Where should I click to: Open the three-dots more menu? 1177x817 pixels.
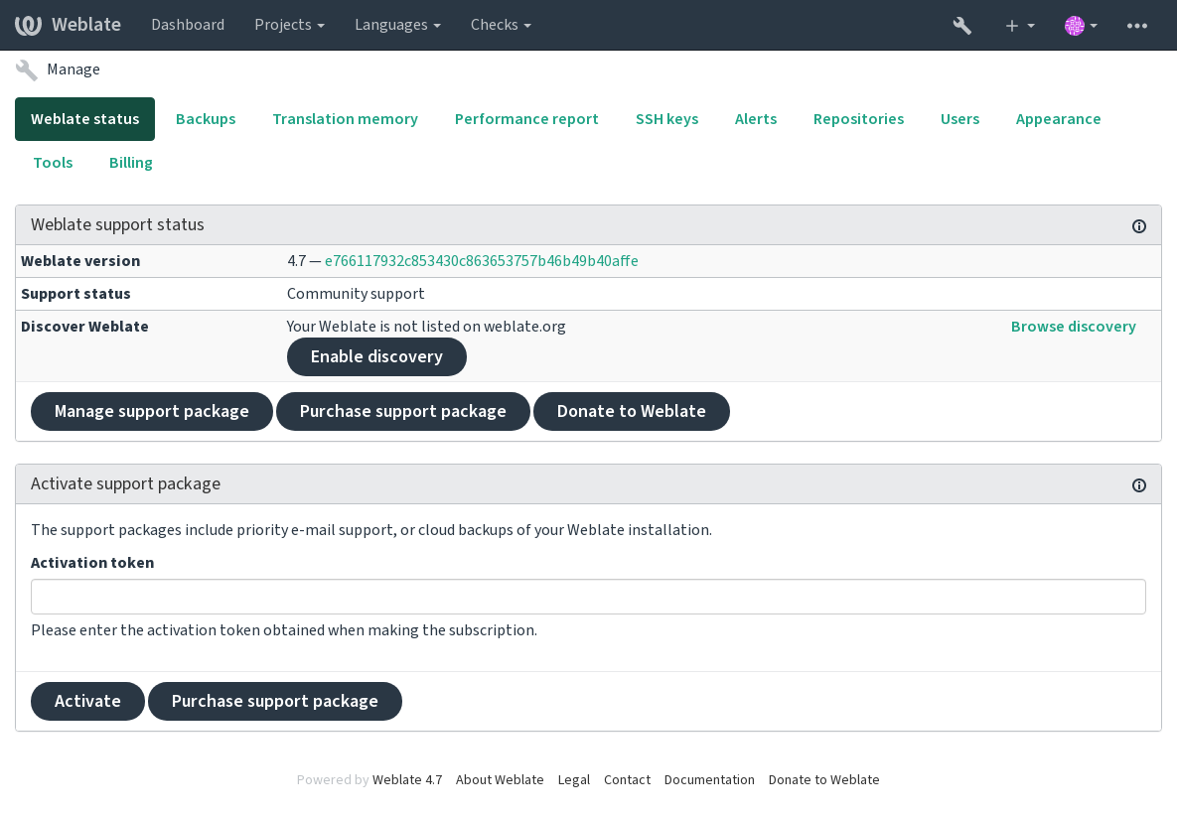(x=1136, y=26)
